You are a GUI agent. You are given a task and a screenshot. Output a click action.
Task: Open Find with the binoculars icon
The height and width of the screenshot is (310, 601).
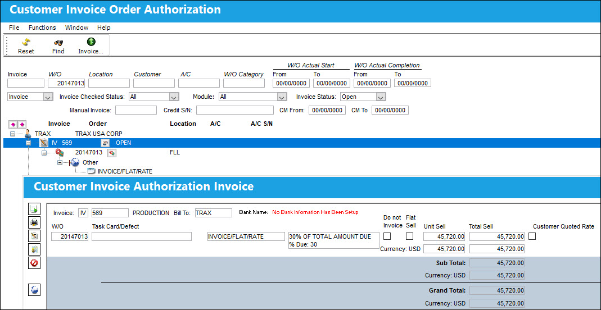point(58,45)
